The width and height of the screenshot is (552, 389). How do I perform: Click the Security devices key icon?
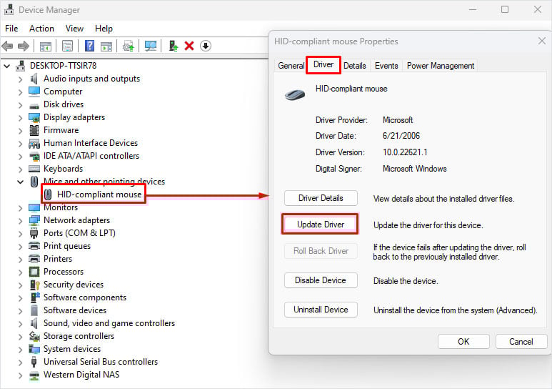tap(34, 285)
